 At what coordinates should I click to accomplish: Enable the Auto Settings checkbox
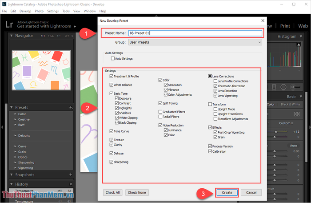tap(112, 58)
